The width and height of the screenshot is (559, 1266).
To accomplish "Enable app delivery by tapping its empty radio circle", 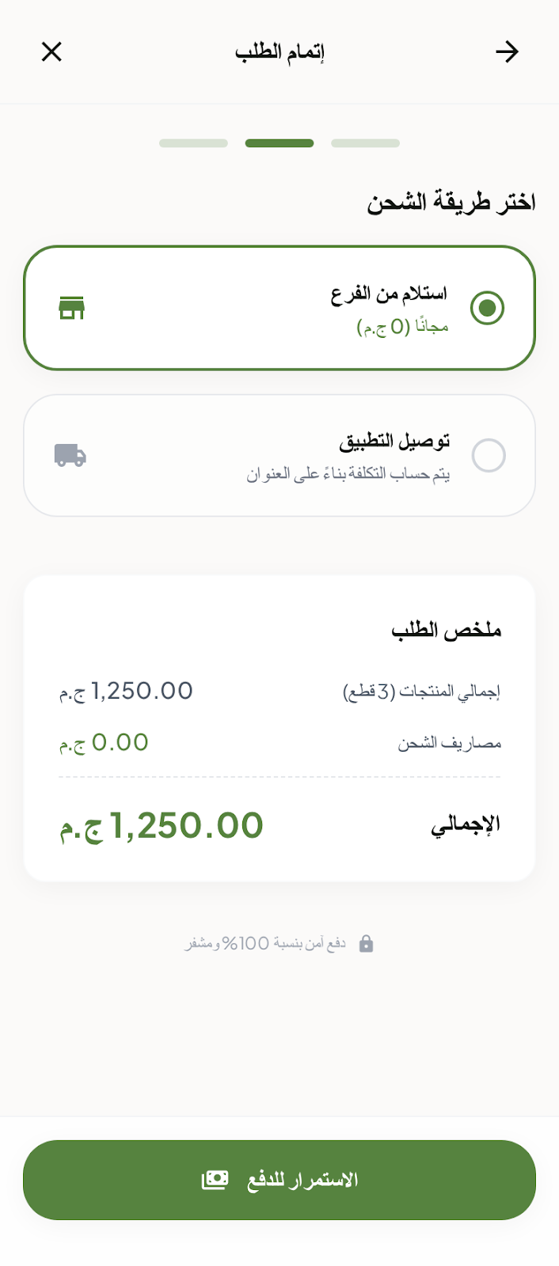I will pyautogui.click(x=489, y=456).
